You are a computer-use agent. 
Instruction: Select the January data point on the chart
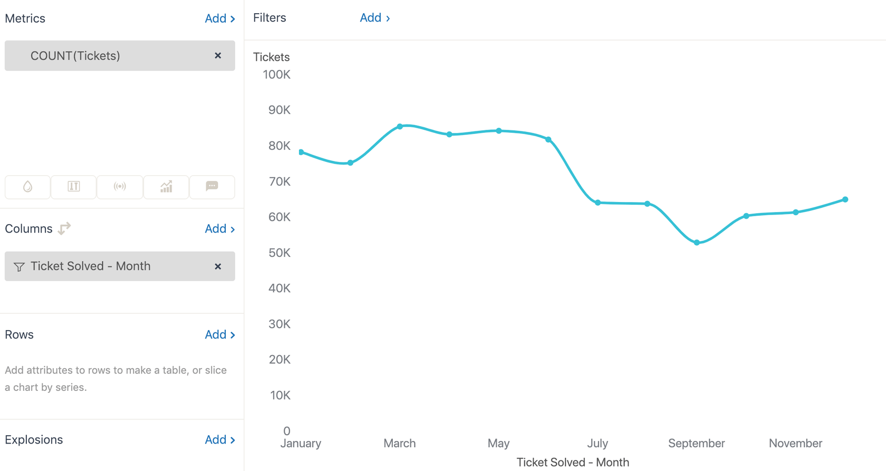[300, 152]
